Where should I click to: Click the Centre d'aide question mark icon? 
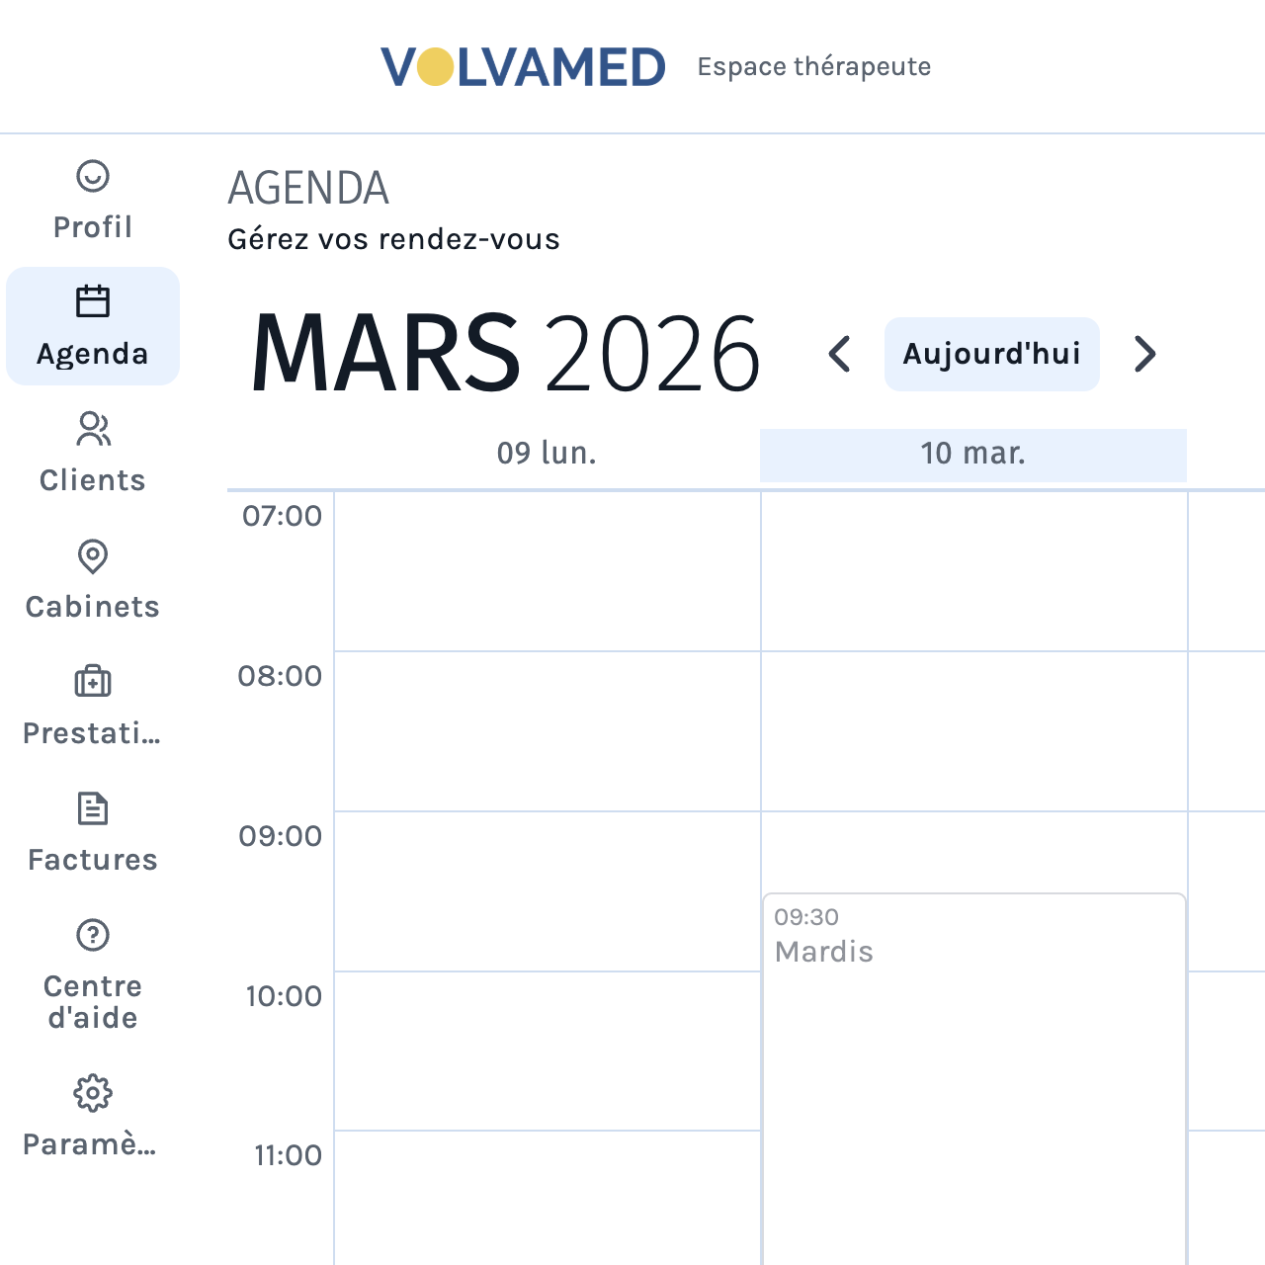[x=93, y=935]
